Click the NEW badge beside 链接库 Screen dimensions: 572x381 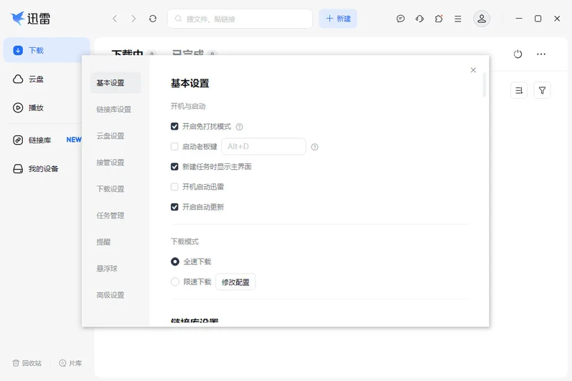pos(74,140)
